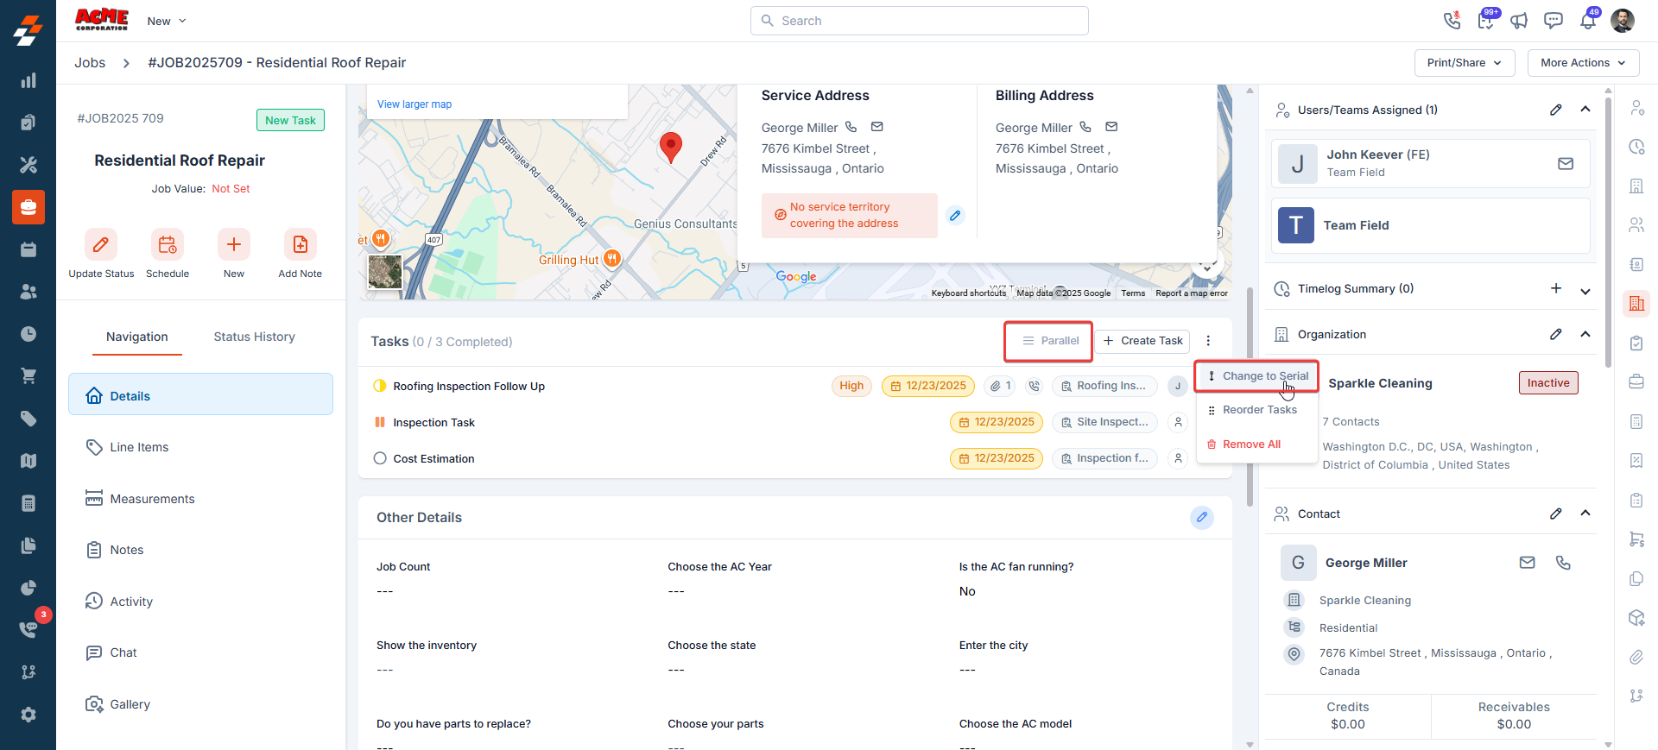
Task: Click the New plus icon under Job Value
Action: (234, 245)
